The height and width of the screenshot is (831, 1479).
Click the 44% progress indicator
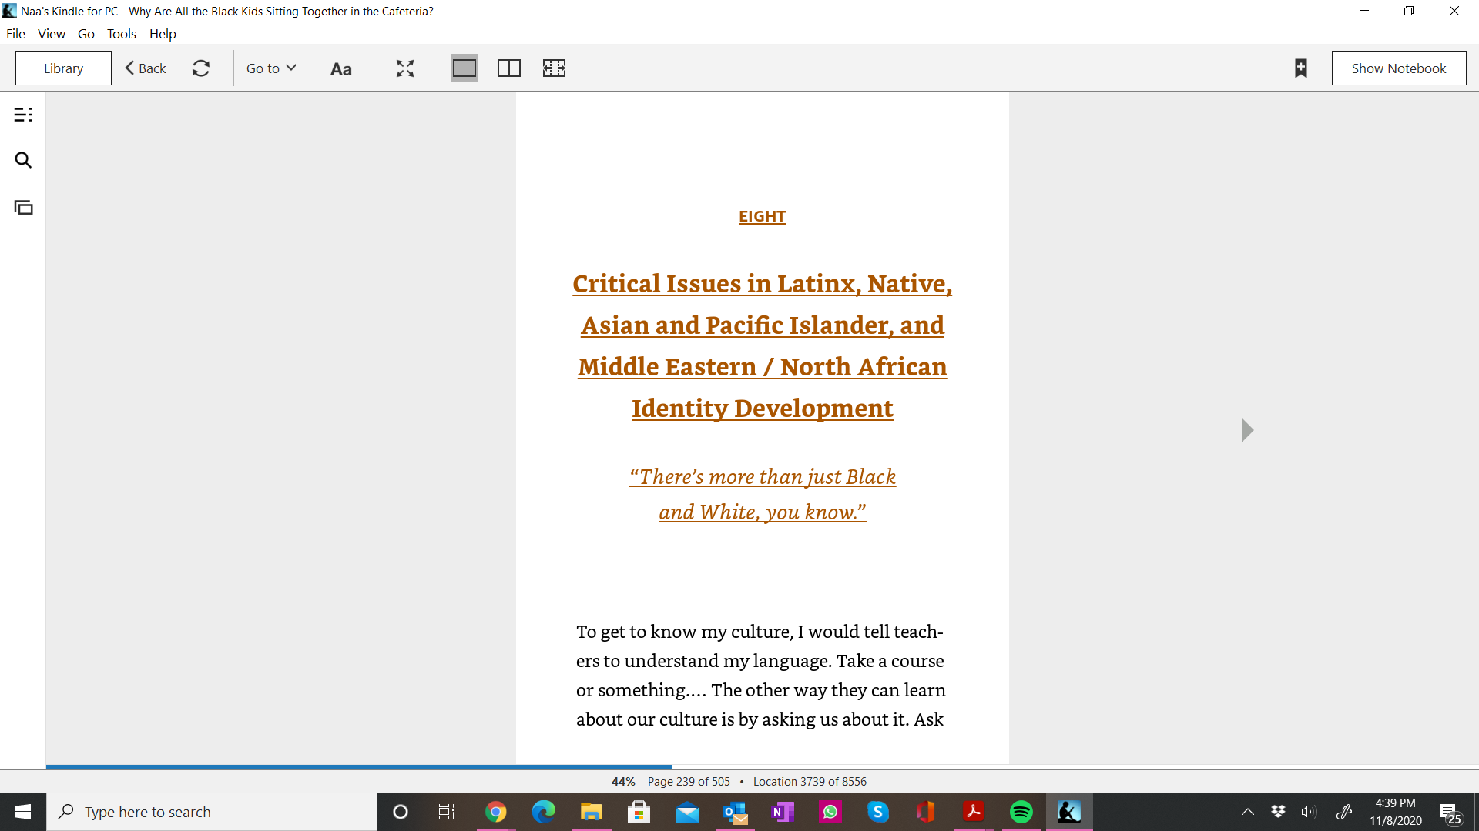coord(623,781)
